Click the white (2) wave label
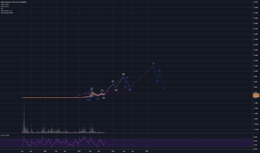Screen dimensions: 260x153 click(x=103, y=98)
